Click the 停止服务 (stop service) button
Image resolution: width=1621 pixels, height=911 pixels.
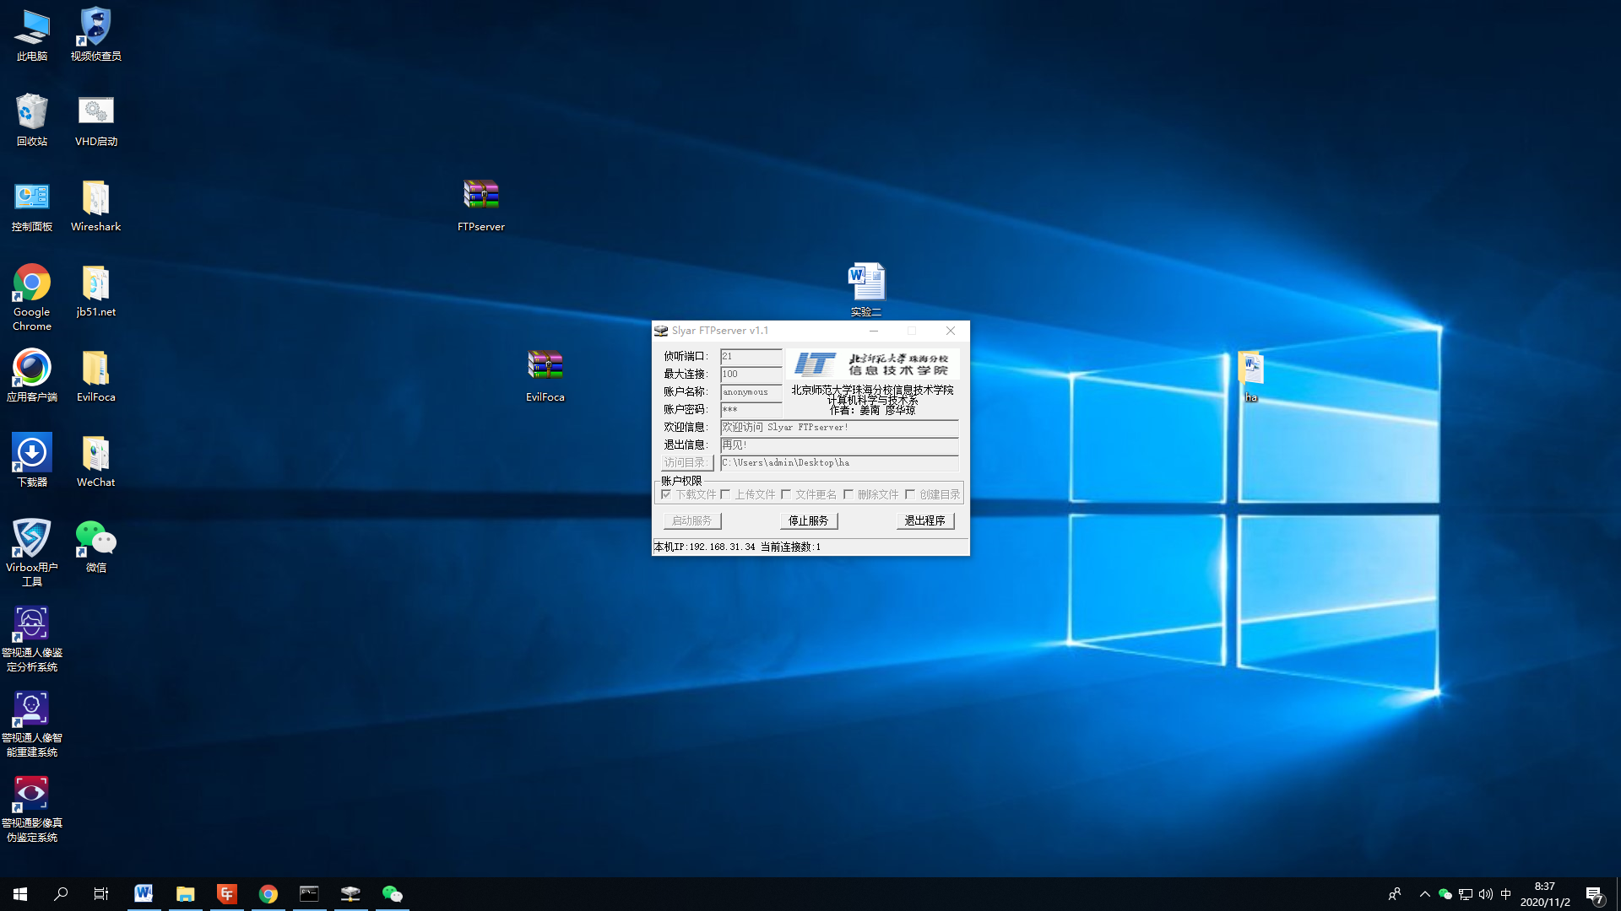point(808,520)
